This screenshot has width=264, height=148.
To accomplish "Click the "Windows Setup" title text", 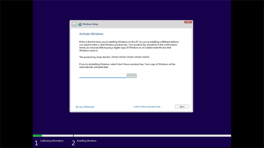I will click(90, 24).
